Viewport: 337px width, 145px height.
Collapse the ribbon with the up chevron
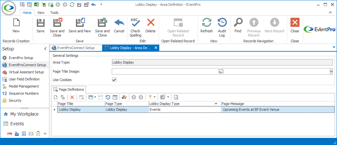pyautogui.click(x=330, y=13)
